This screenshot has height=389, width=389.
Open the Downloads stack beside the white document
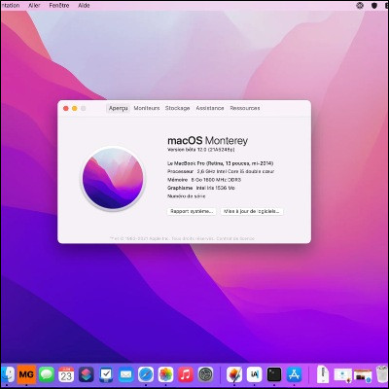click(343, 375)
